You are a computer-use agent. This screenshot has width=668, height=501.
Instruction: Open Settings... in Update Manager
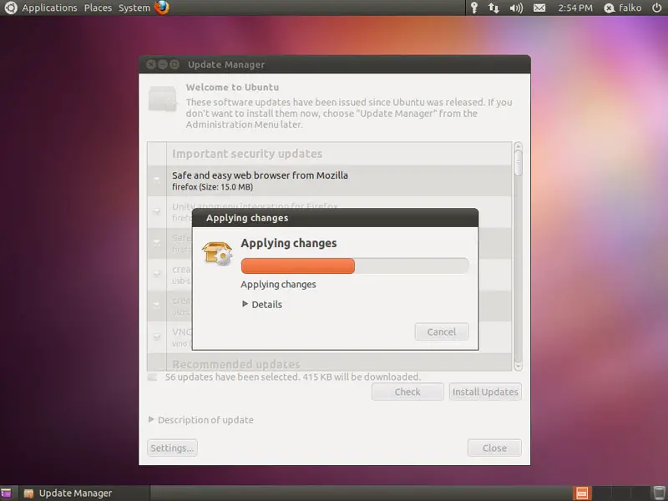coord(172,448)
